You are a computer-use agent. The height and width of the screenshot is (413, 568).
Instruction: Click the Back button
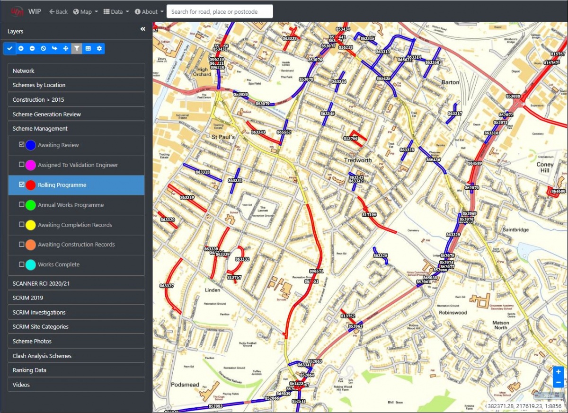(59, 12)
